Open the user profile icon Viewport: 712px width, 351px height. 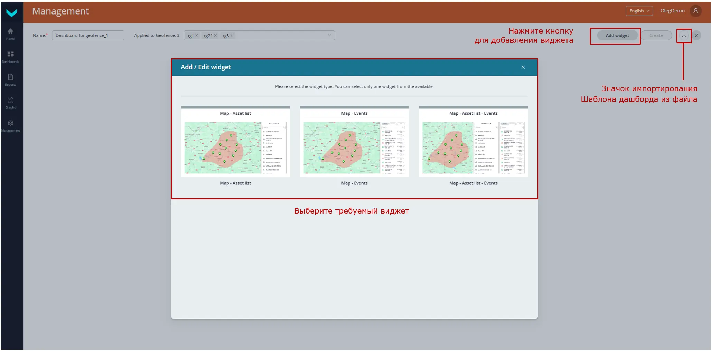coord(695,11)
